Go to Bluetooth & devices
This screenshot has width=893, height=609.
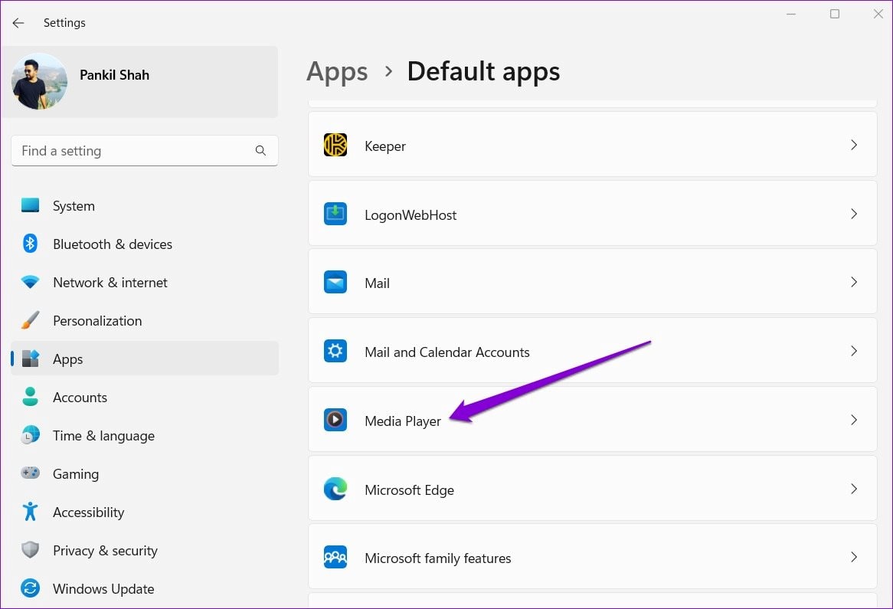coord(113,244)
